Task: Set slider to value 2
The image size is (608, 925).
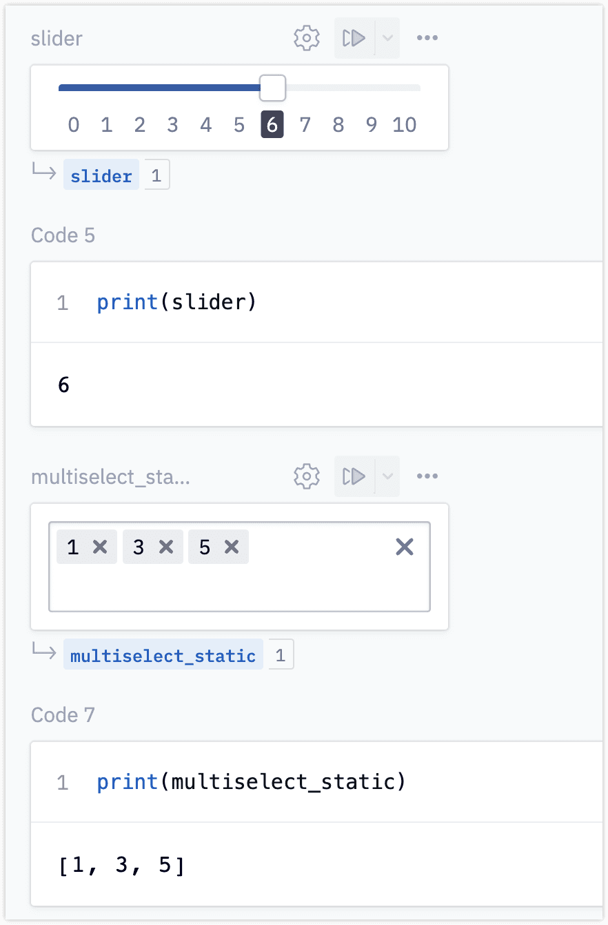Action: coord(140,125)
